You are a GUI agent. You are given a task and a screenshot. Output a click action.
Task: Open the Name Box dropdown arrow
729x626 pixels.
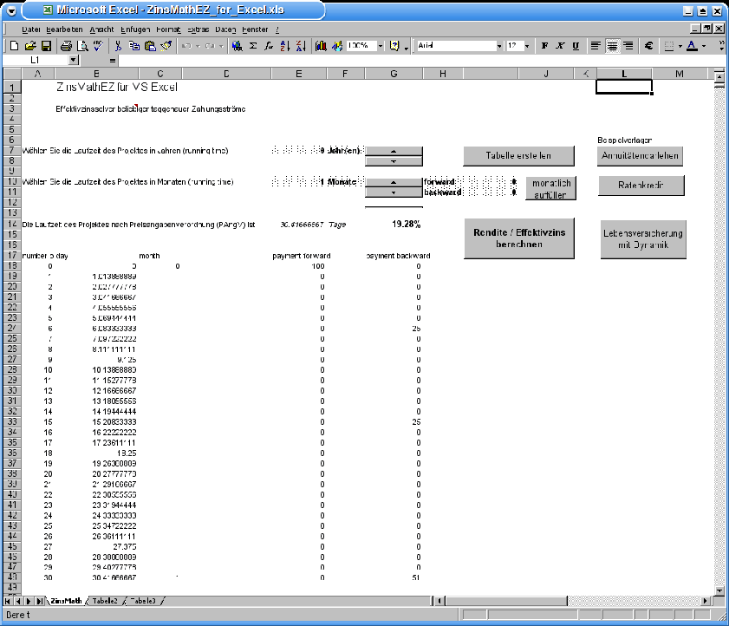73,60
